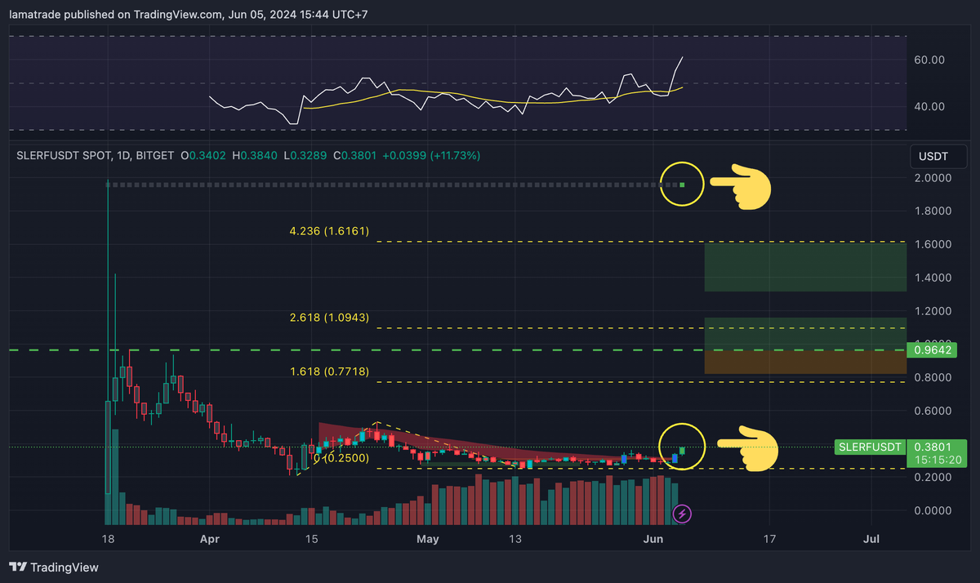The width and height of the screenshot is (980, 583).
Task: Click the 1.8000 price axis tick
Action: click(x=933, y=211)
